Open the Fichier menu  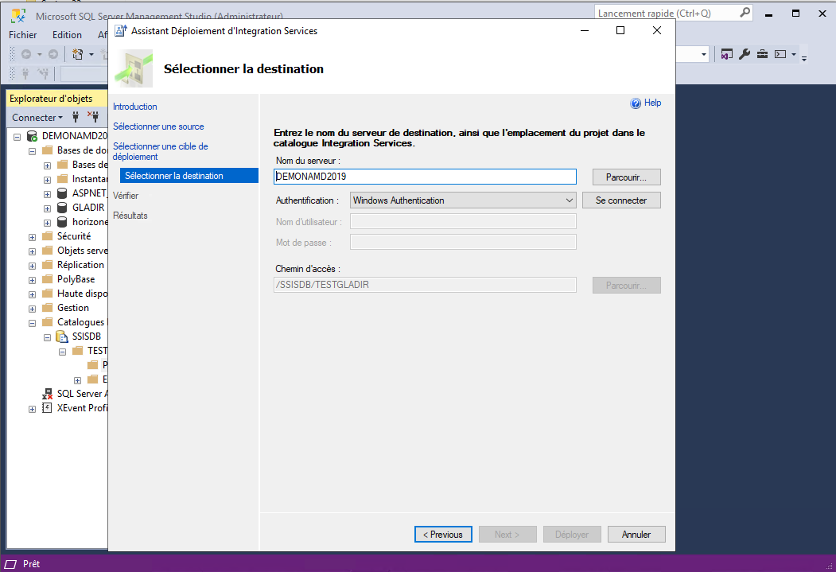[23, 35]
